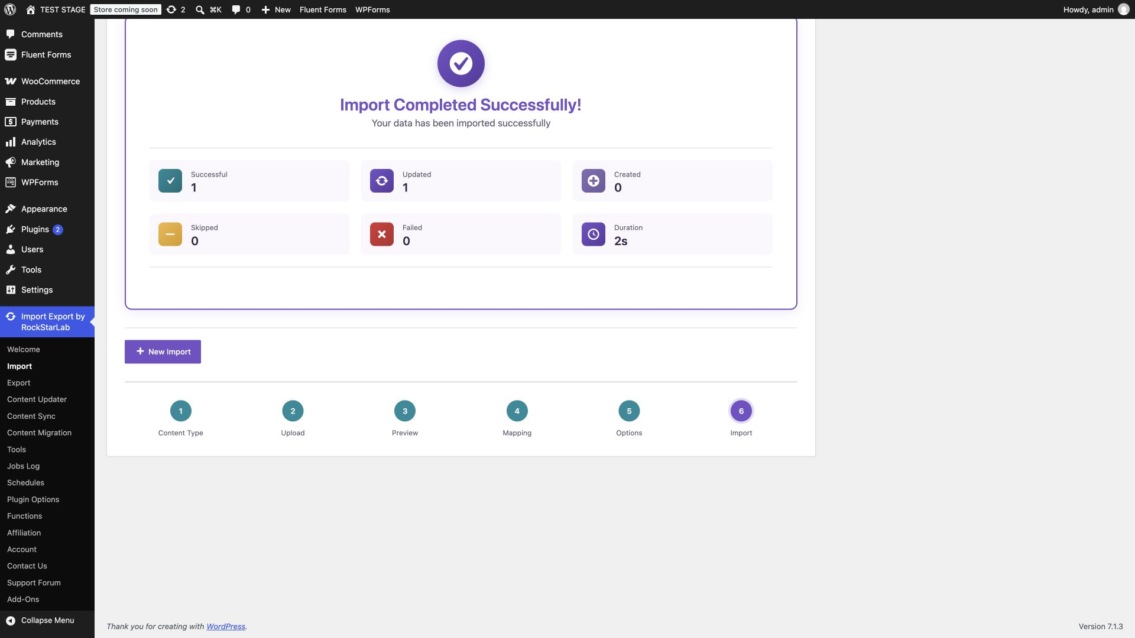Viewport: 1135px width, 638px height.
Task: Click the Duration clock icon
Action: click(x=594, y=234)
